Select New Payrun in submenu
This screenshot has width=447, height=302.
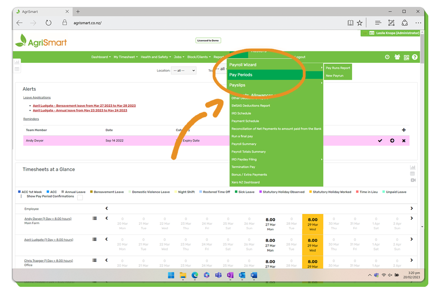click(x=335, y=76)
